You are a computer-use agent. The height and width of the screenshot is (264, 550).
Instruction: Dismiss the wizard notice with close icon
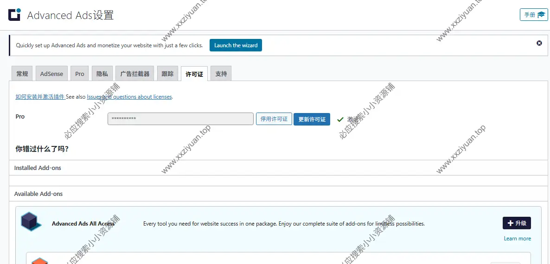coord(539,43)
